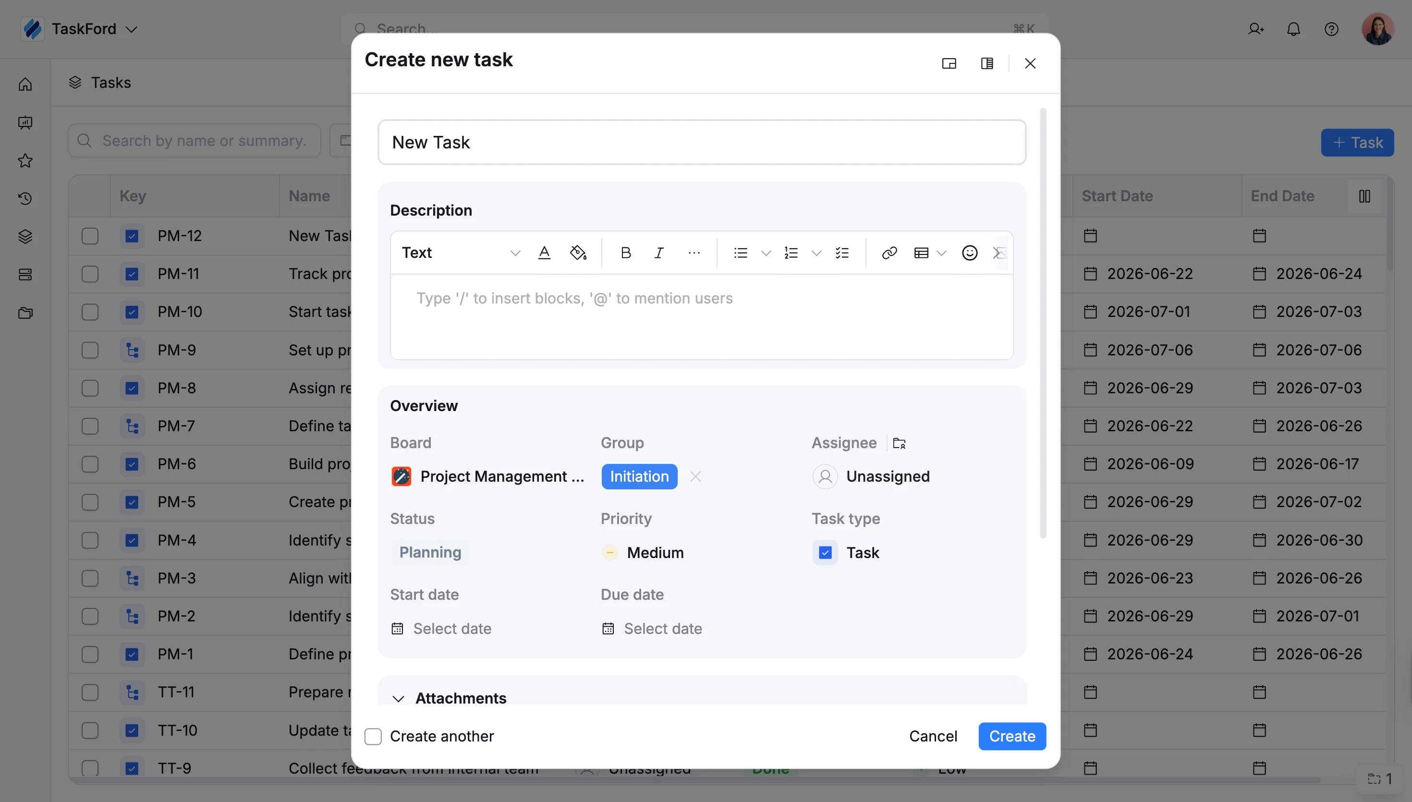This screenshot has height=802, width=1412.
Task: Select the PM-3 row checkbox
Action: pyautogui.click(x=90, y=578)
